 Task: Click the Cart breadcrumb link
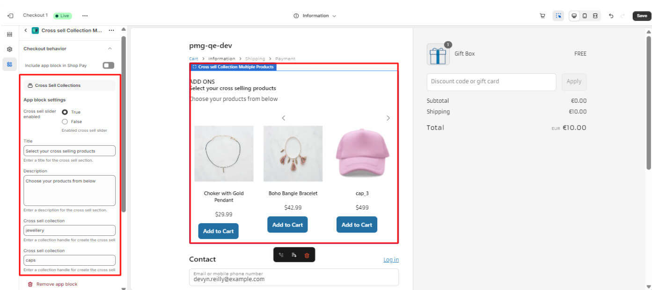[193, 59]
